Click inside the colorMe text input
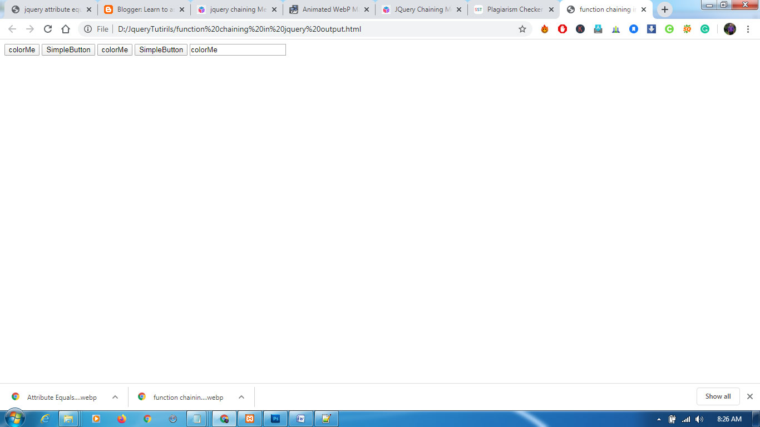This screenshot has width=760, height=427. [236, 49]
